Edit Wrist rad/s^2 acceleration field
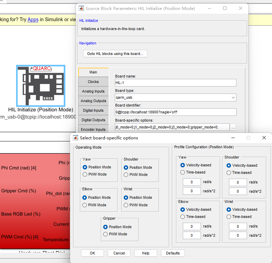272x263 pixels. click(x=238, y=235)
